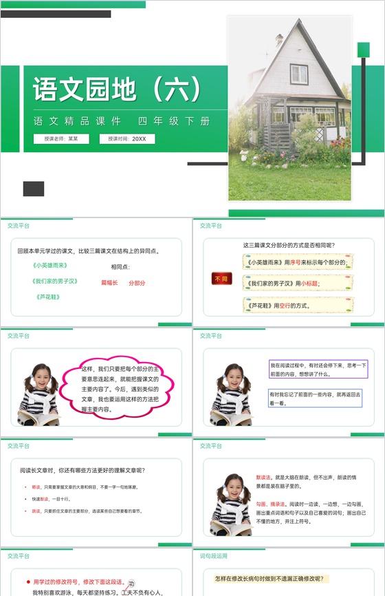The image size is (385, 596).
Task: Click the blue-bordered box 有时我忘记了前面的一些内容
Action: (315, 398)
